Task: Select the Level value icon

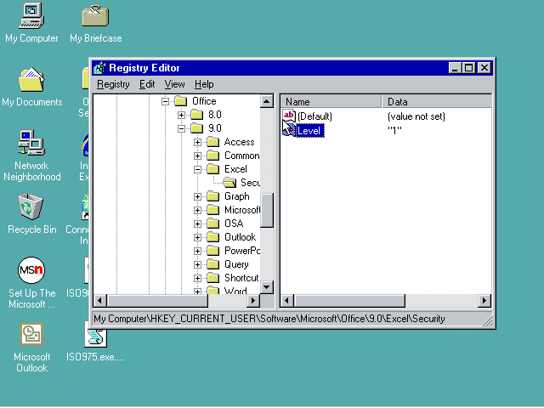Action: pyautogui.click(x=289, y=130)
